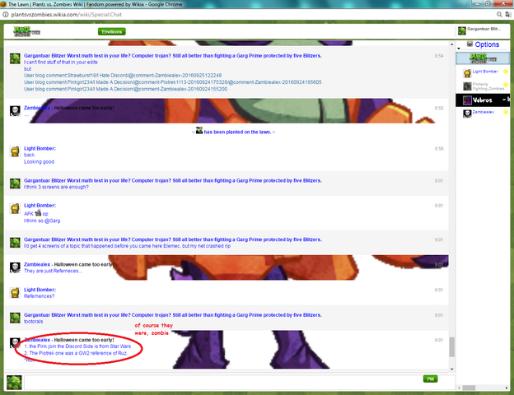This screenshot has width=514, height=395.
Task: Click the star badge beside Protanly Fighting Zombies
Action: click(x=506, y=85)
